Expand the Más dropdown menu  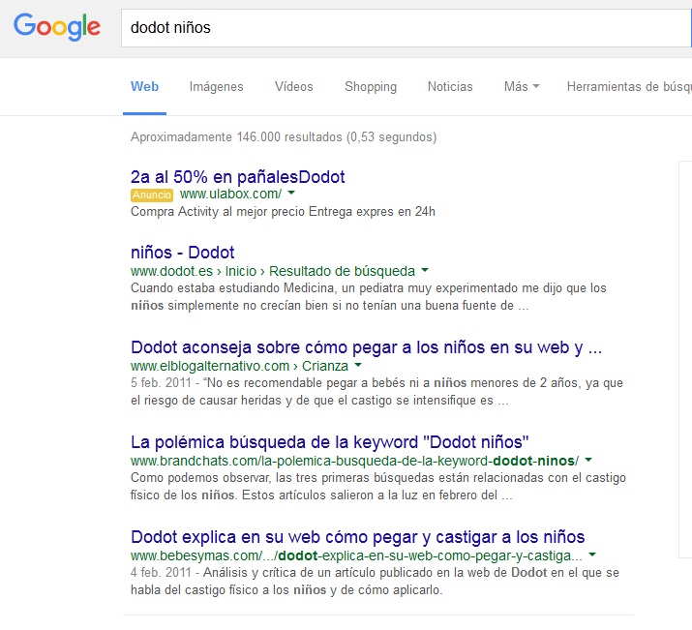[522, 86]
